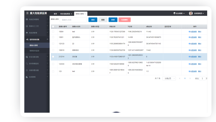Go to previous page arrow
This screenshot has height=122, width=216.
(x=180, y=78)
